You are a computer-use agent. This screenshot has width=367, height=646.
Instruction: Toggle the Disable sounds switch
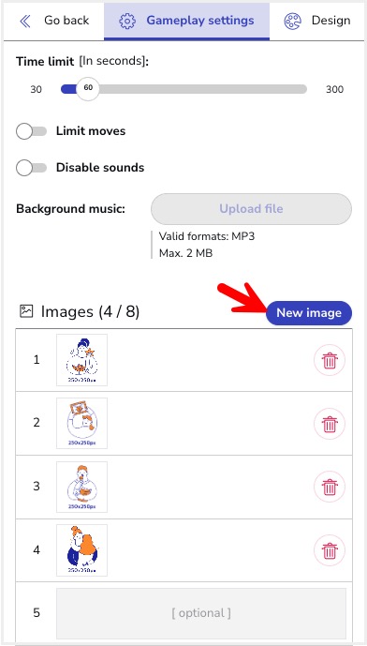tap(31, 168)
